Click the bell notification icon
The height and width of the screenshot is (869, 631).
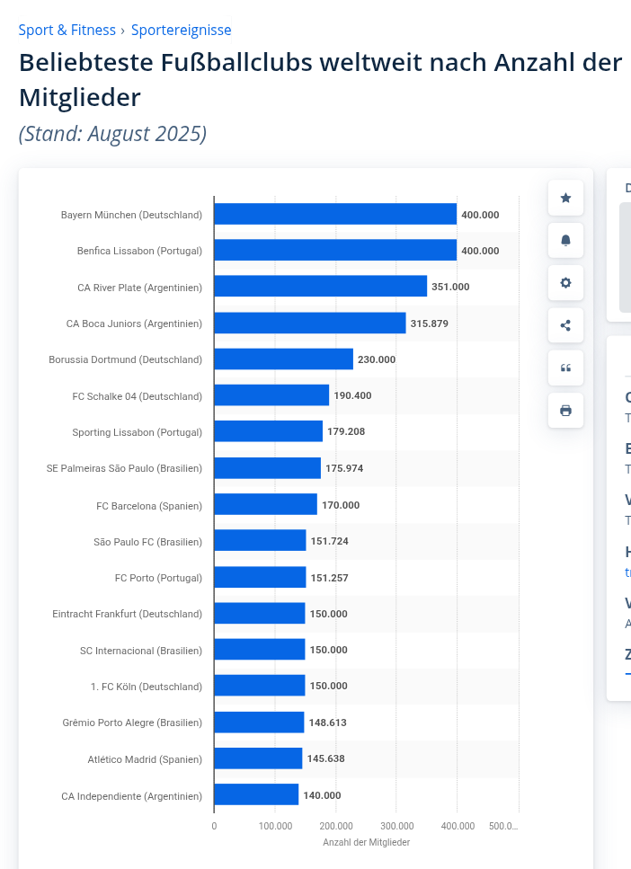coord(565,240)
